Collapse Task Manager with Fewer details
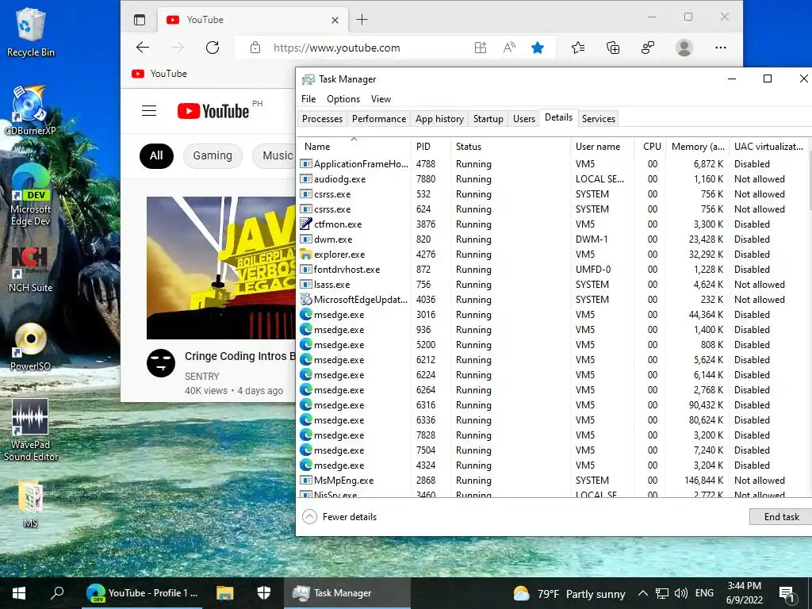This screenshot has height=609, width=812. point(339,517)
